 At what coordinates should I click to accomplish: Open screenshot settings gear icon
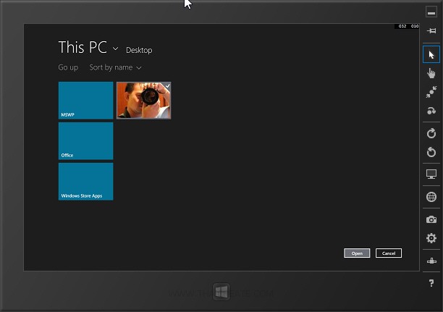click(431, 238)
